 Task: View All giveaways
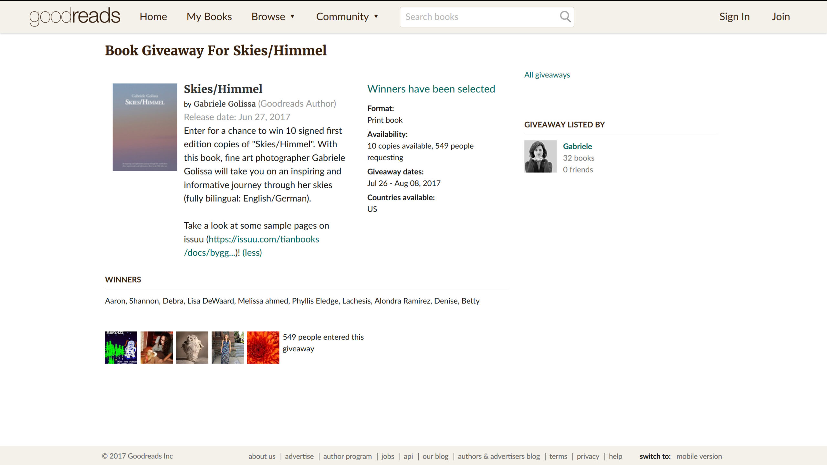point(547,75)
